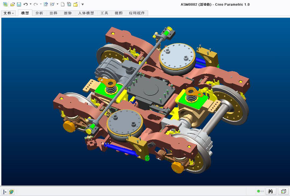Expand the quick access toolbar customize arrow

pyautogui.click(x=83, y=4)
